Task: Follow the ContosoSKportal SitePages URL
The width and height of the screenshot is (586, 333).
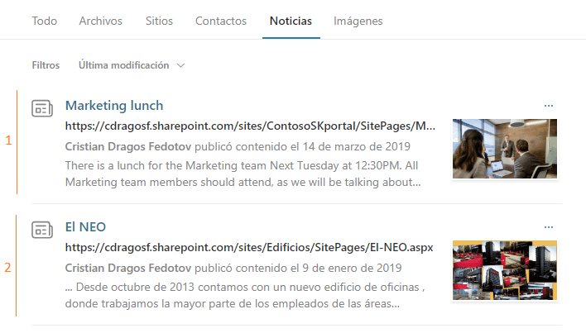Action: [x=250, y=126]
